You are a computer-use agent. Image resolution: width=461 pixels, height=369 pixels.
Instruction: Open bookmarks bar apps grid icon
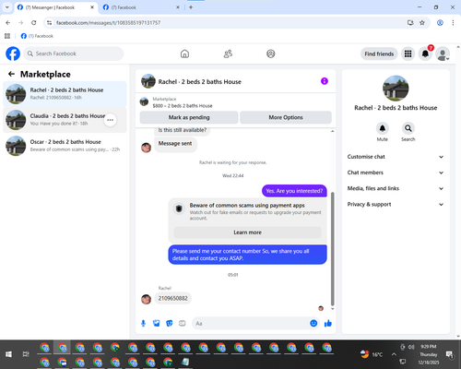point(7,36)
